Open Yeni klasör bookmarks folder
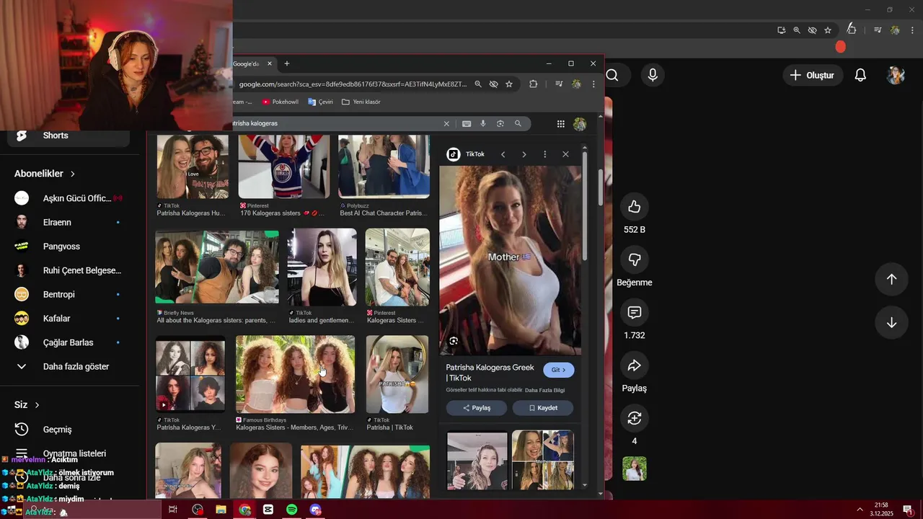This screenshot has width=923, height=519. coord(361,102)
